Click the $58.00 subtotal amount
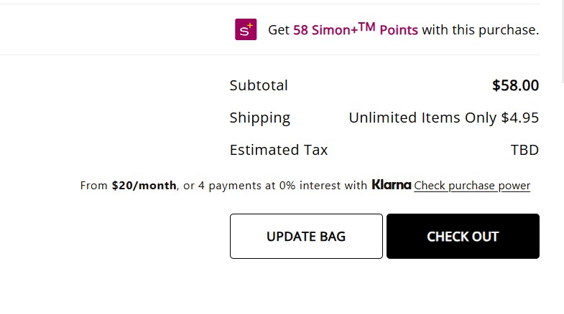 (515, 85)
